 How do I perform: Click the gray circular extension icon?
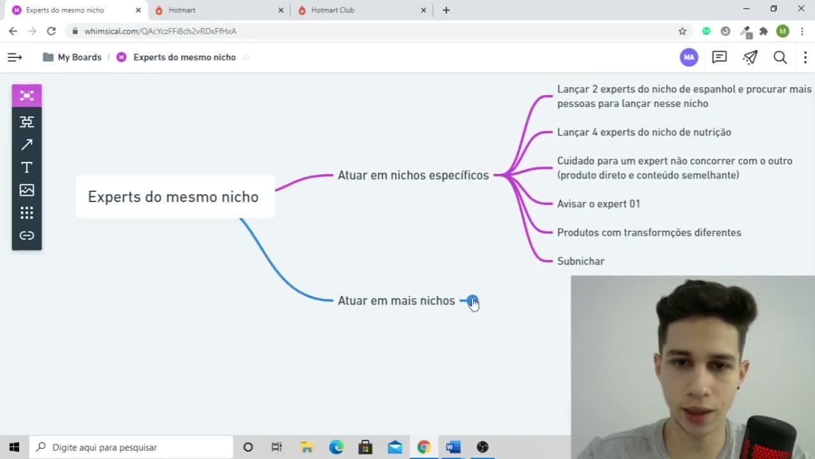coord(725,31)
